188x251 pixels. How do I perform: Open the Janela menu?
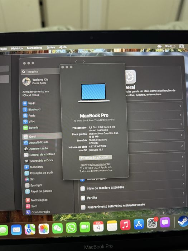click(x=51, y=47)
